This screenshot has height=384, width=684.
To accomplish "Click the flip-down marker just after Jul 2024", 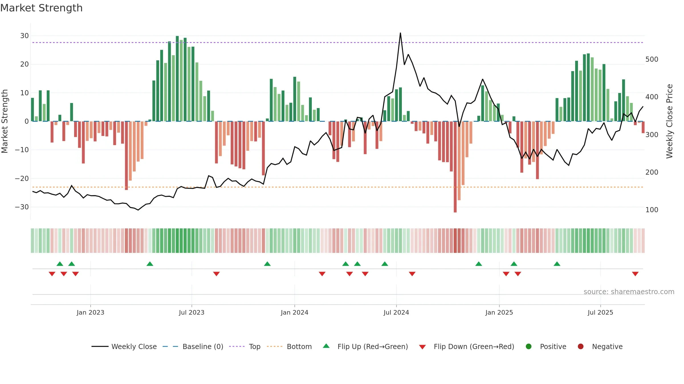I will (x=412, y=274).
